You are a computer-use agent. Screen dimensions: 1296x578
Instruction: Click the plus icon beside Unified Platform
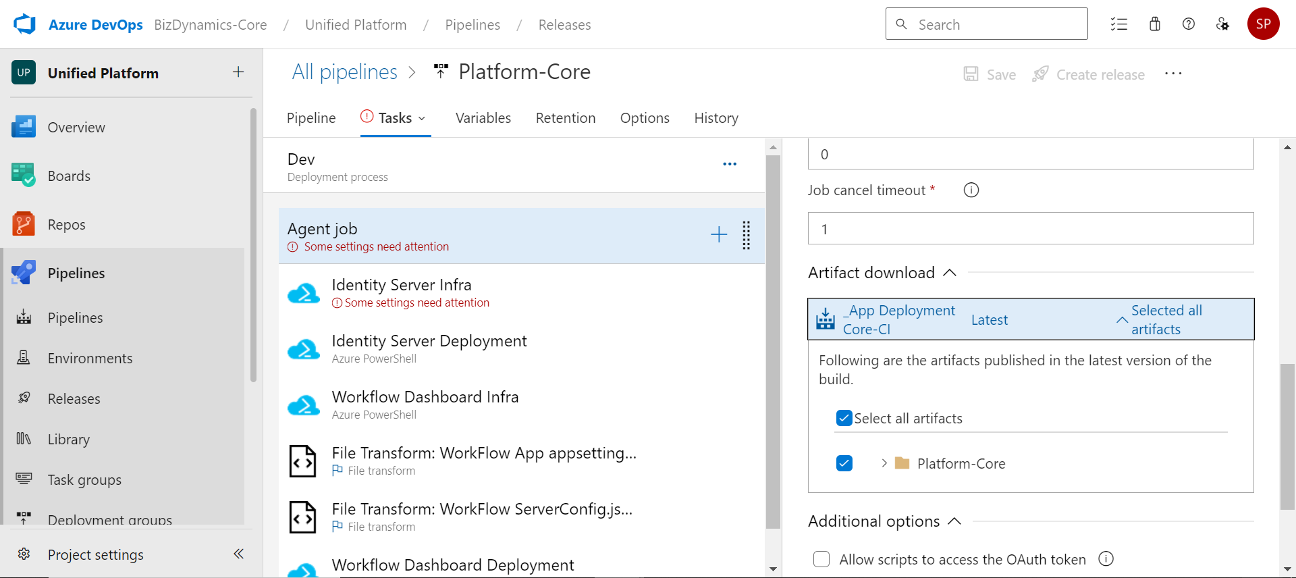(238, 72)
